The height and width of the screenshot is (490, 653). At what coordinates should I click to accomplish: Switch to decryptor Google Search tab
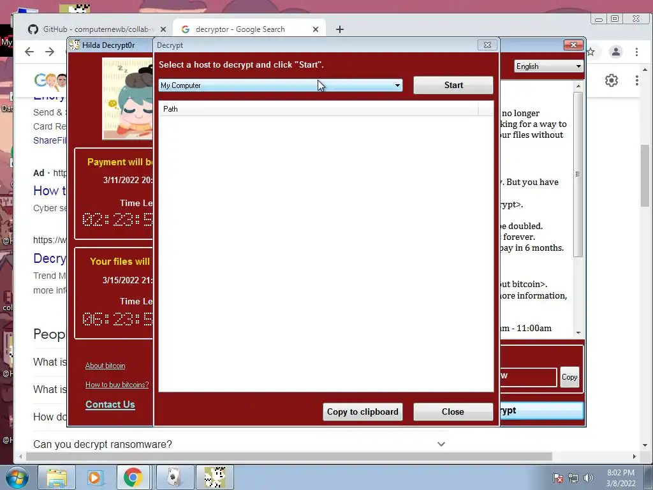pos(240,29)
